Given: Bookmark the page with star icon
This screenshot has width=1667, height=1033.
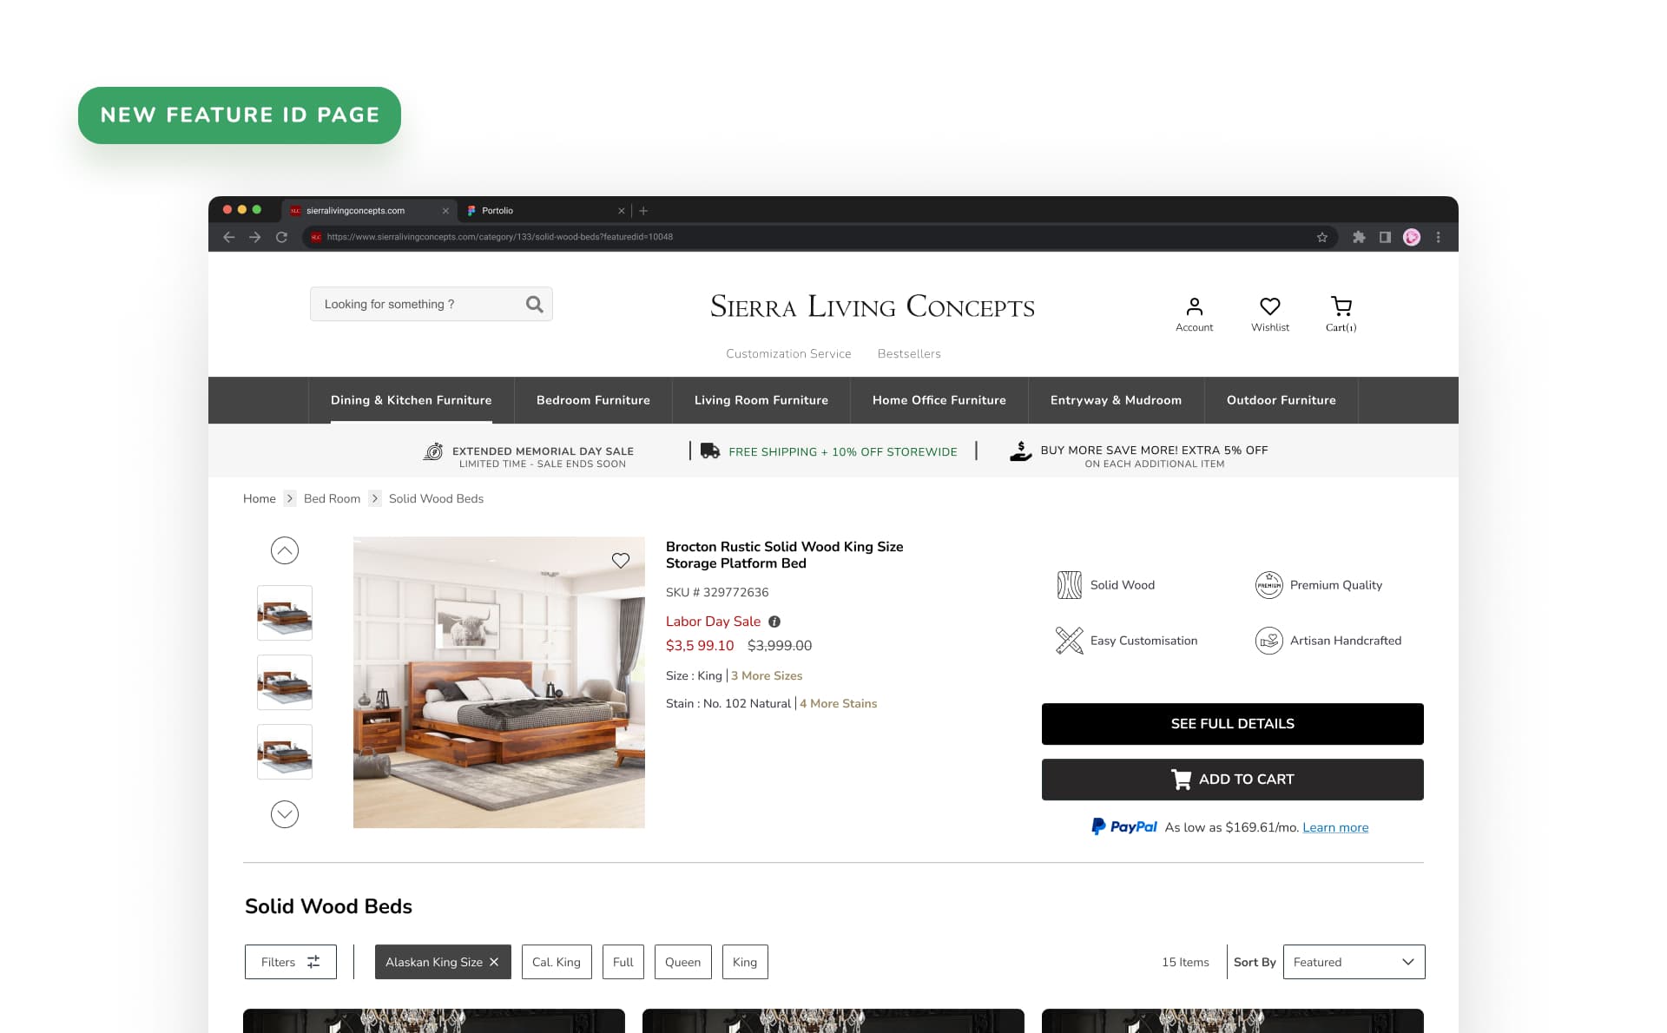Looking at the screenshot, I should pos(1322,237).
